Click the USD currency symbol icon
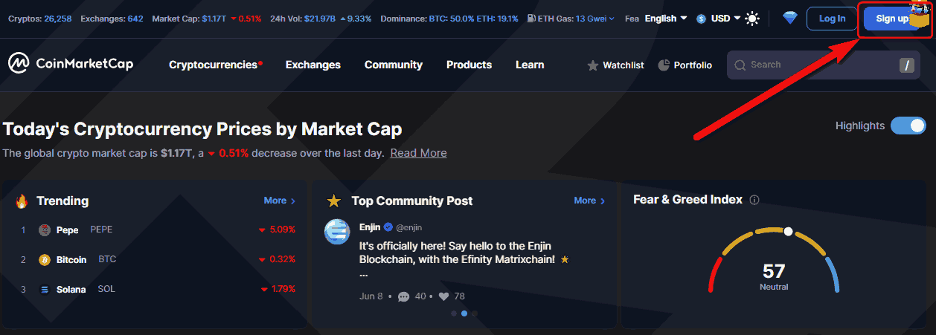The width and height of the screenshot is (936, 335). (x=701, y=19)
